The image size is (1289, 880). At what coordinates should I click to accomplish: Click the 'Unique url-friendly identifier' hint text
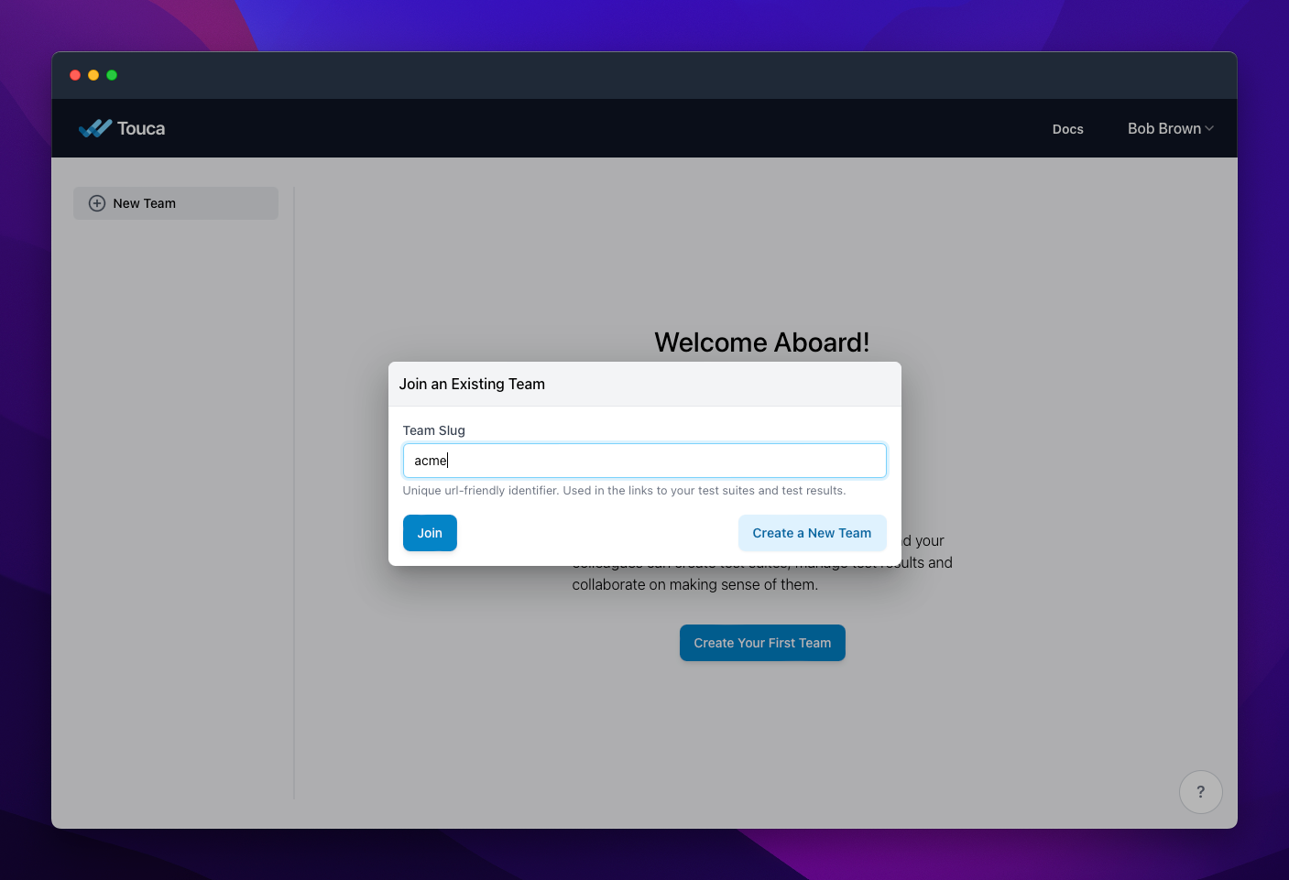[x=624, y=491]
